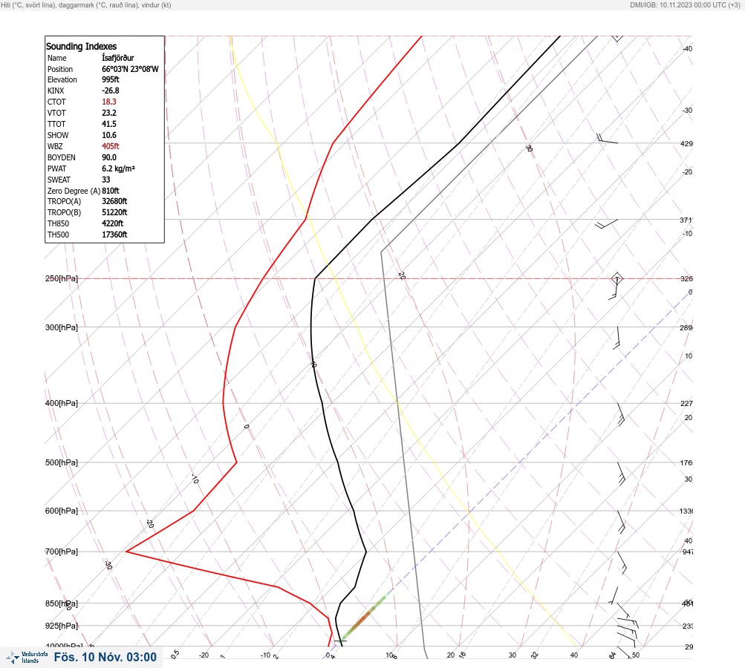Select the SHOW value 10.6
The image size is (745, 668).
pyautogui.click(x=109, y=135)
